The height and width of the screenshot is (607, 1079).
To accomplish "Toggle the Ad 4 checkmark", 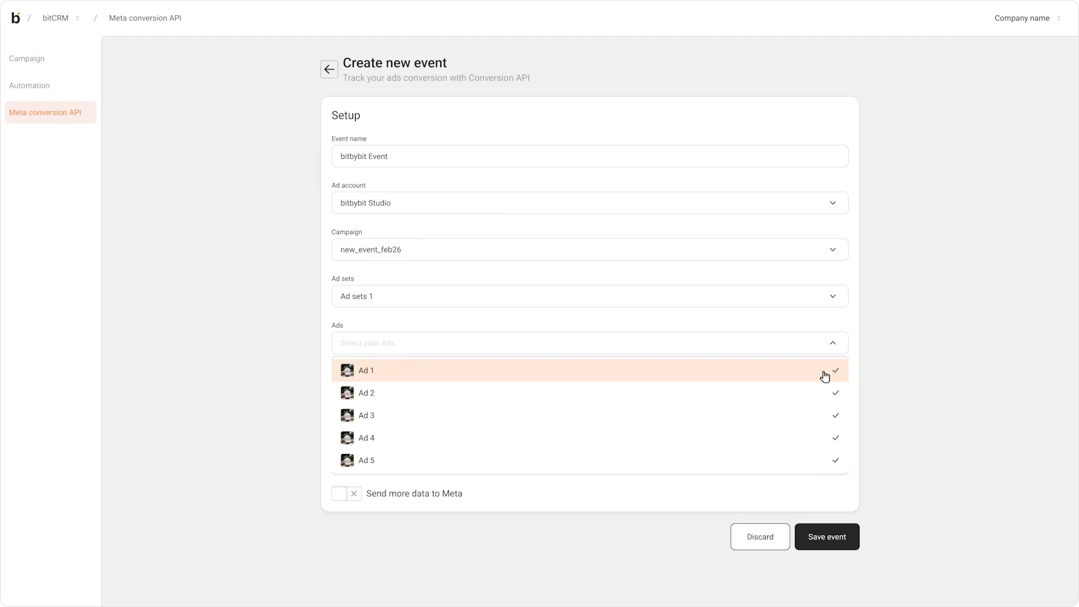I will click(x=835, y=438).
